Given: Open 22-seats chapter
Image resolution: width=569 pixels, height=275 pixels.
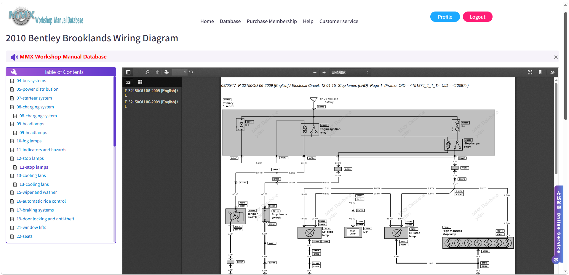Looking at the screenshot, I should (25, 236).
